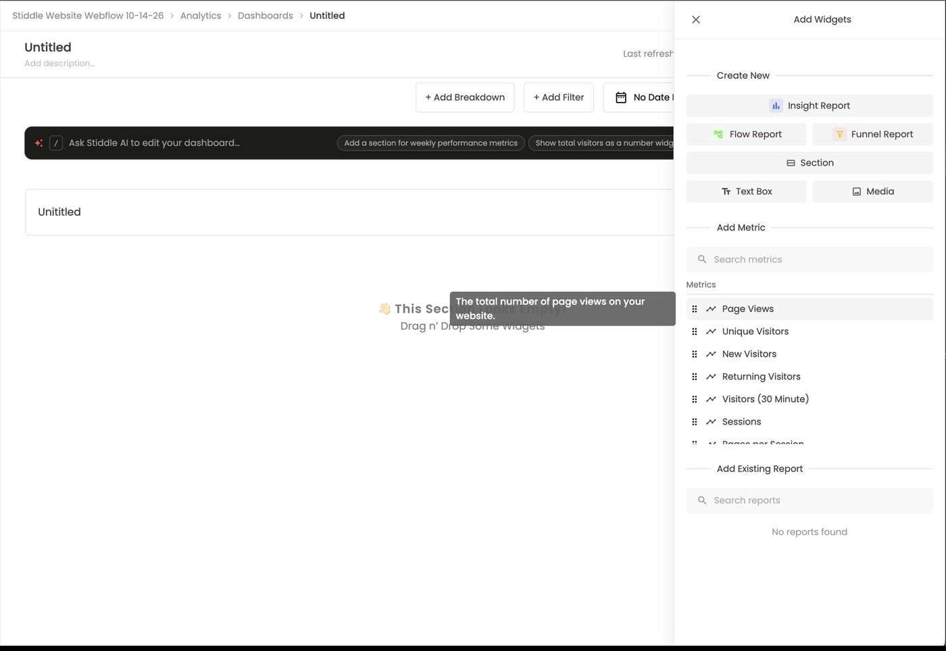Click drag handle icon for Sessions

(x=694, y=422)
